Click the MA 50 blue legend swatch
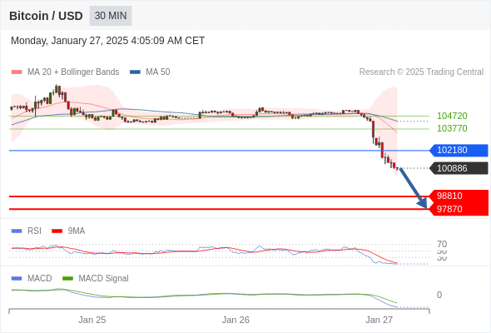The image size is (491, 333). (x=135, y=72)
